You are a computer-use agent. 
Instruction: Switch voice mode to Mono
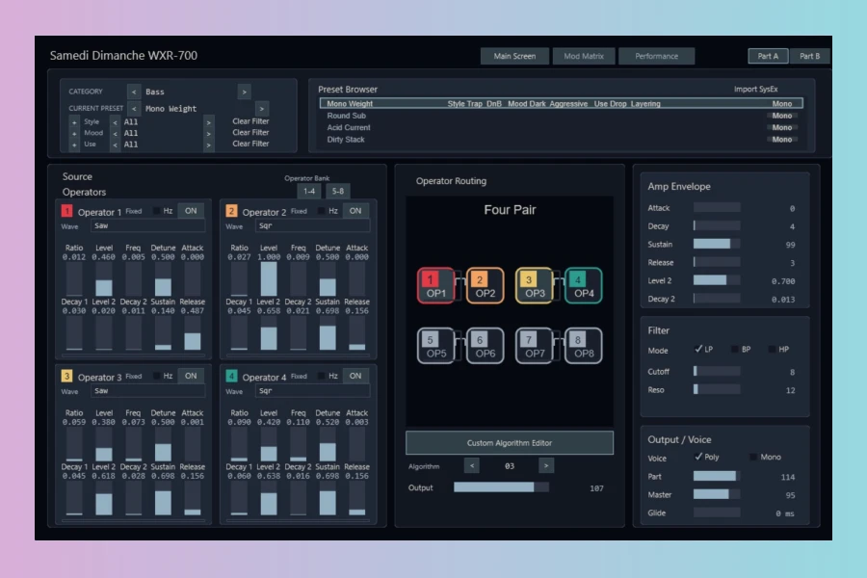pyautogui.click(x=753, y=458)
